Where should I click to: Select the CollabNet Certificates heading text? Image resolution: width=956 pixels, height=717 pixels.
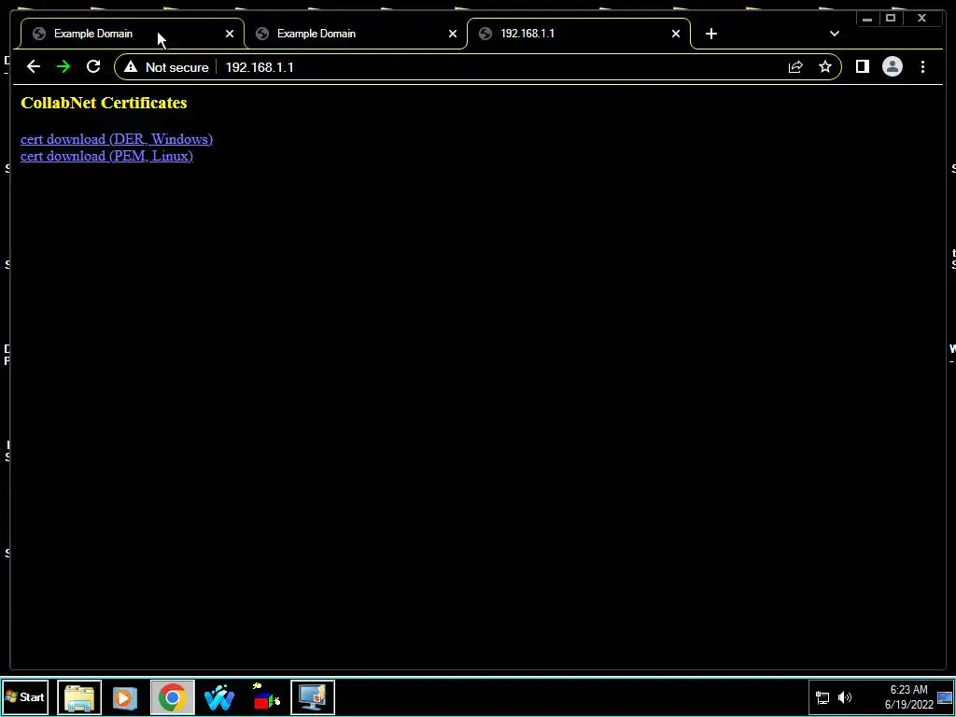[104, 103]
